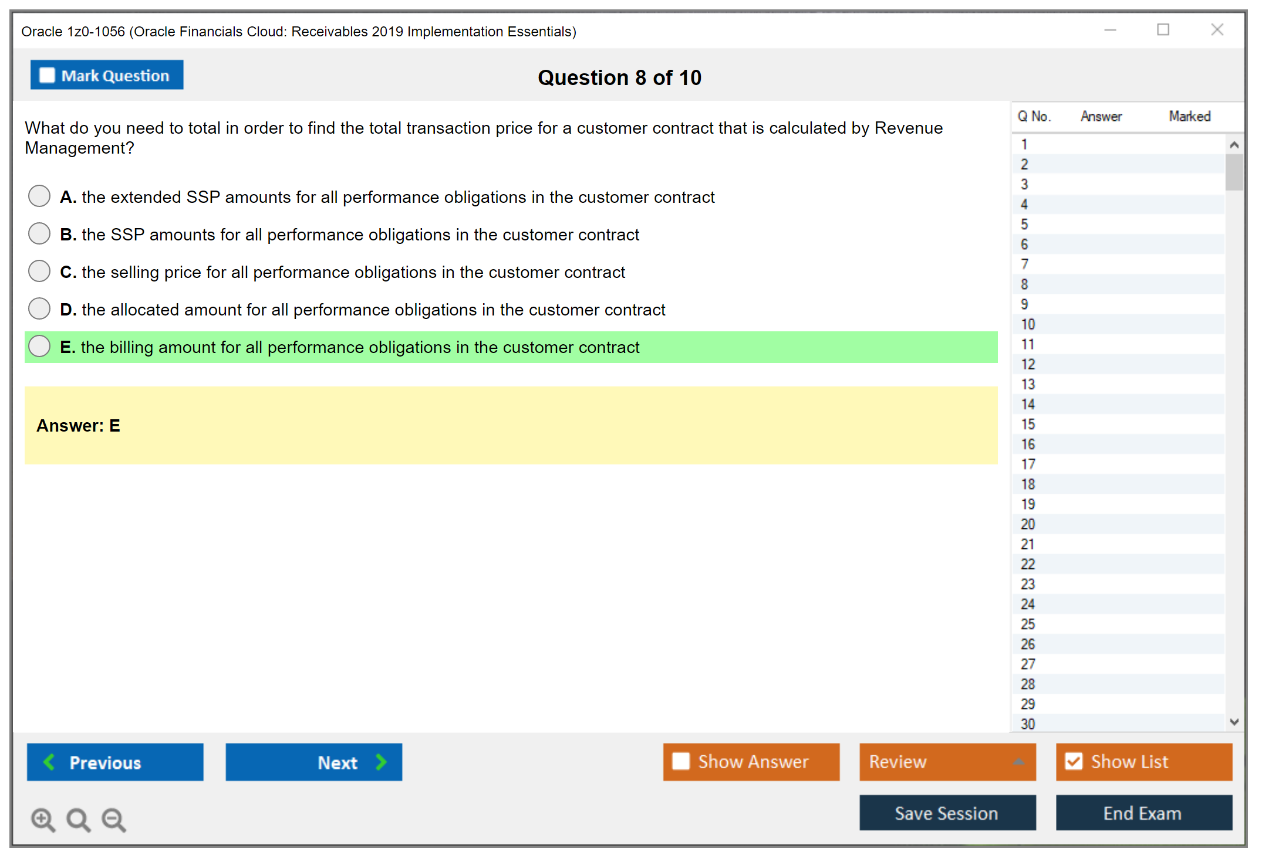Choose answer E billing amount option
Viewport: 1262px width, 862px height.
39,346
